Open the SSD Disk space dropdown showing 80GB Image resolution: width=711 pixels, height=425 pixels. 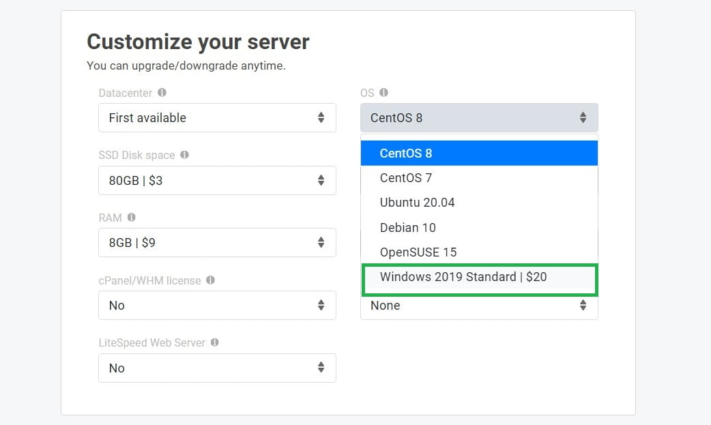217,180
